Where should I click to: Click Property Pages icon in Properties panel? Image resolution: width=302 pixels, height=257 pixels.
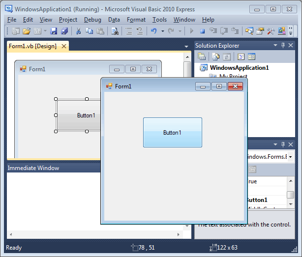point(252,170)
